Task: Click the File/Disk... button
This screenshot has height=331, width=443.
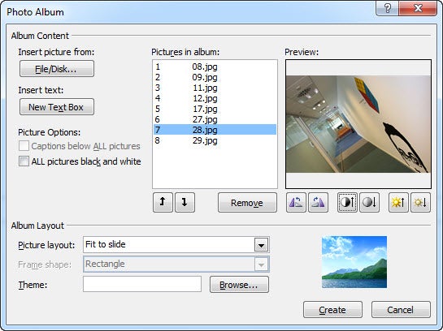Action: pos(57,68)
